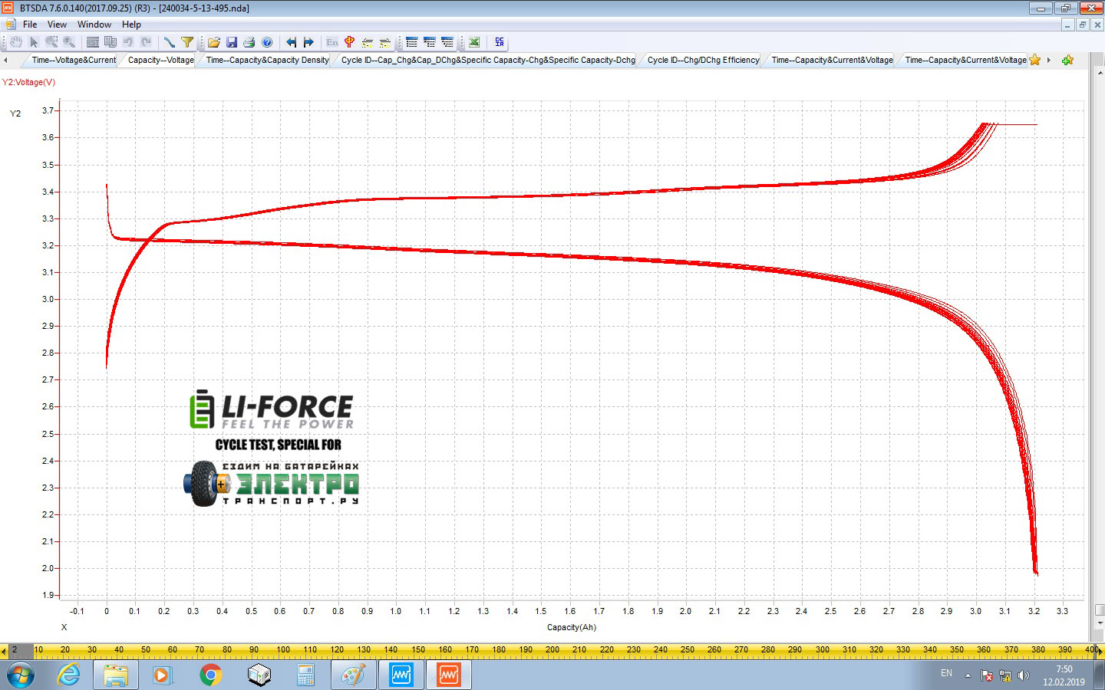Screen dimensions: 1105x690
Task: Open Chrome from the taskbar
Action: pos(210,675)
